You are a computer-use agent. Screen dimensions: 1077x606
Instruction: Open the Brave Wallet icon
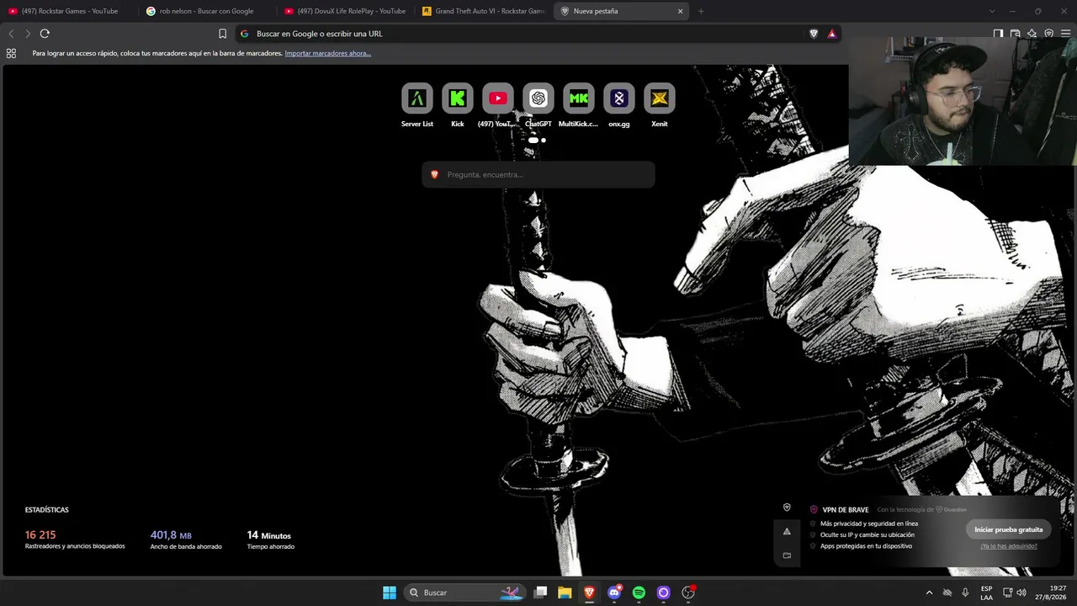1015,34
